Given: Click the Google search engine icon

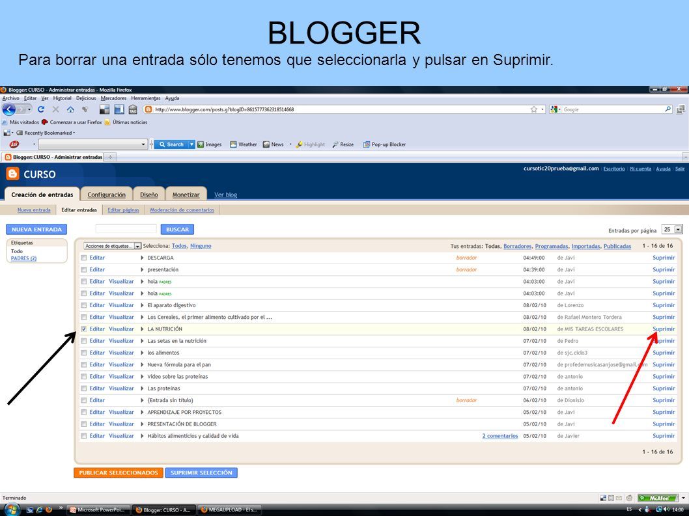Looking at the screenshot, I should [x=554, y=109].
